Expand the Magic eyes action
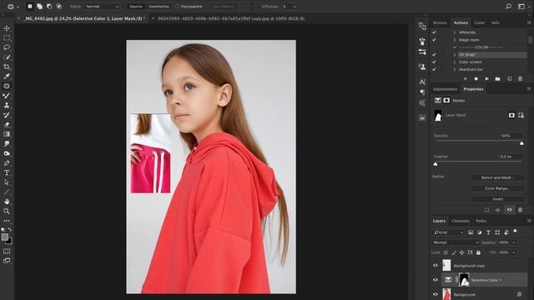Viewport: 534px width, 300px height. tap(455, 40)
